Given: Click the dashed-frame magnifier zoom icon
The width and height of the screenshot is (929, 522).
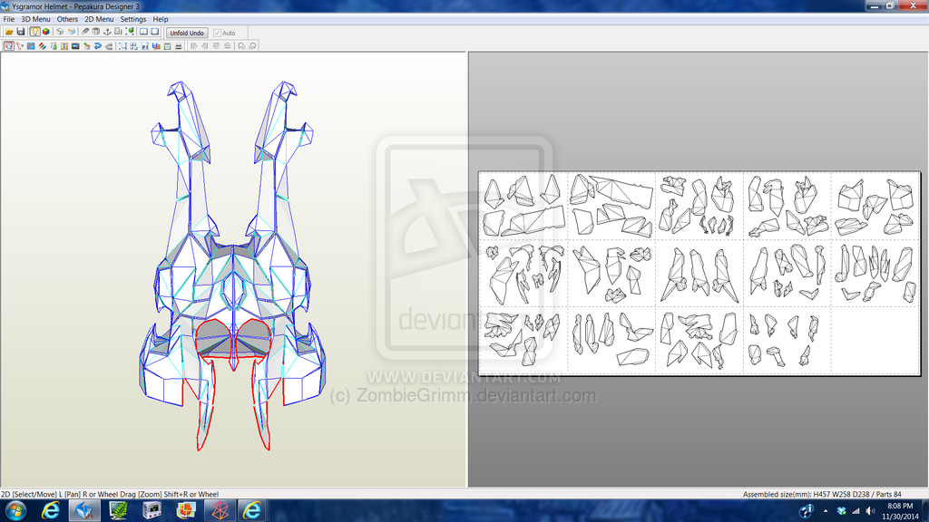Looking at the screenshot, I should [122, 46].
